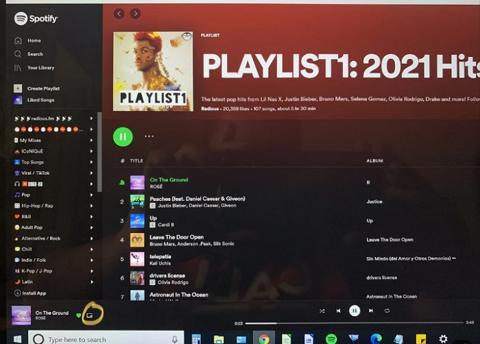Image resolution: width=480 pixels, height=344 pixels.
Task: Open picture-in-picture mini player icon
Action: pos(90,315)
